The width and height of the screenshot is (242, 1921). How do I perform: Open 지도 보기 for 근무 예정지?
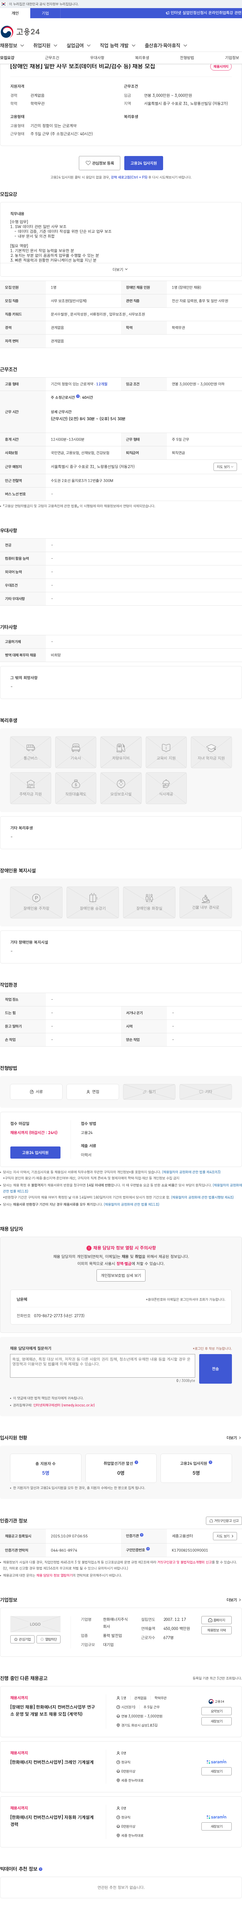click(x=225, y=467)
